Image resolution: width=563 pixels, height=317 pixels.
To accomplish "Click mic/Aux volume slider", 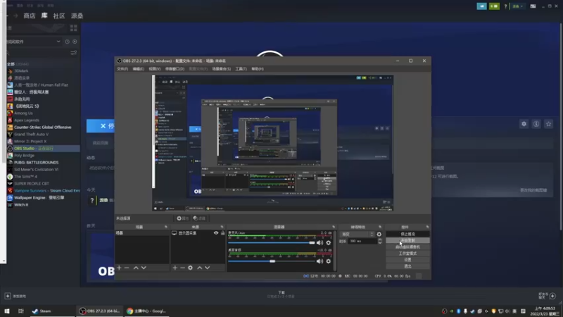I will [x=271, y=242].
